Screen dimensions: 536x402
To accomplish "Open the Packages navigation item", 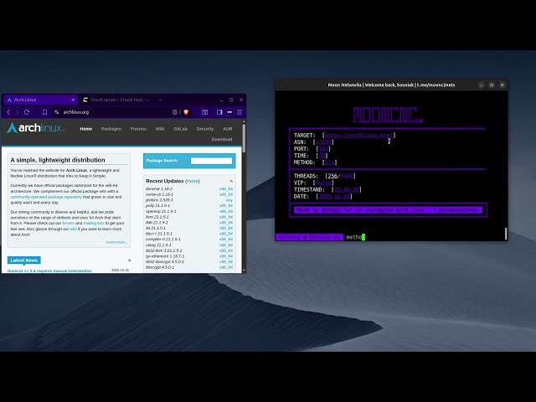I will tap(111, 129).
